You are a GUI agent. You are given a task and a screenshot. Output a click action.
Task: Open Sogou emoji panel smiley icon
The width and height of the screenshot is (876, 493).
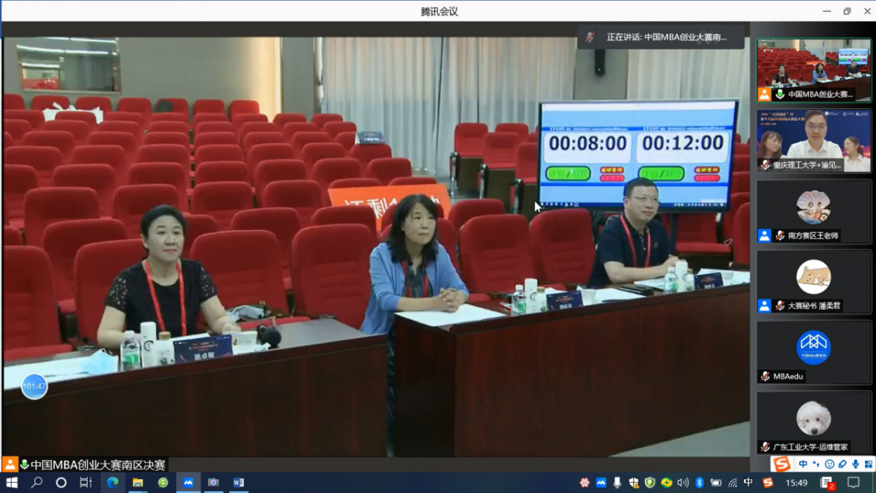pos(829,465)
